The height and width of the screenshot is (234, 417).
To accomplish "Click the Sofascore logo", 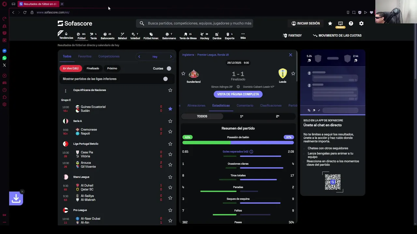I will (75, 23).
